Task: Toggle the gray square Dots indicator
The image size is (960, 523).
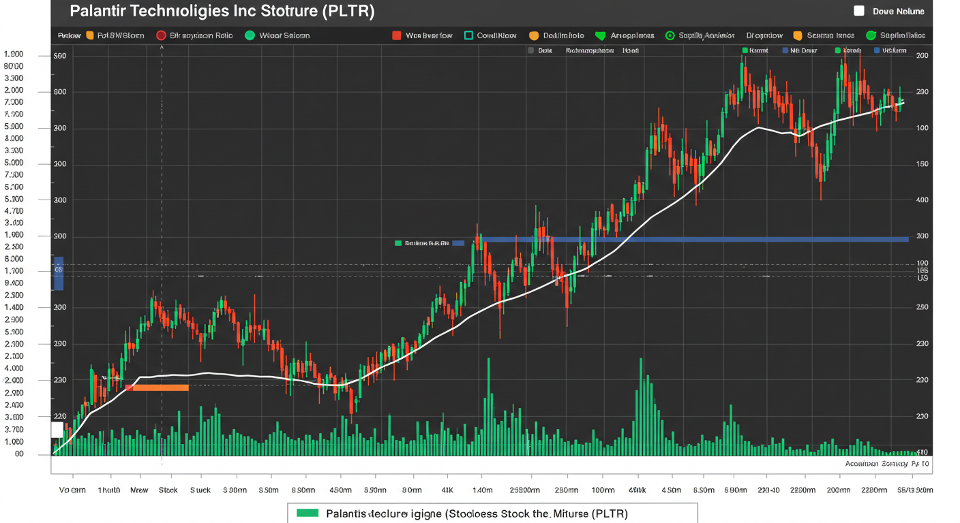Action: tap(530, 50)
